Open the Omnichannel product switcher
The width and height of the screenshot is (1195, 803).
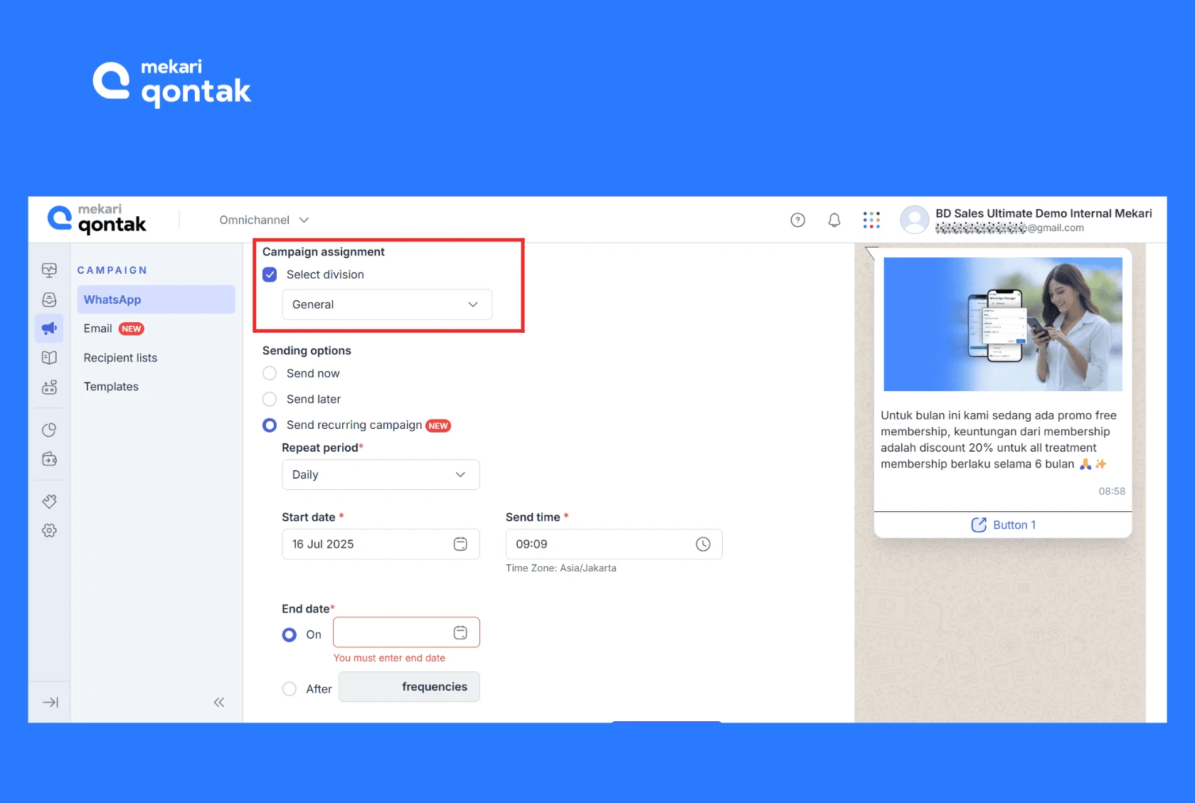tap(263, 220)
